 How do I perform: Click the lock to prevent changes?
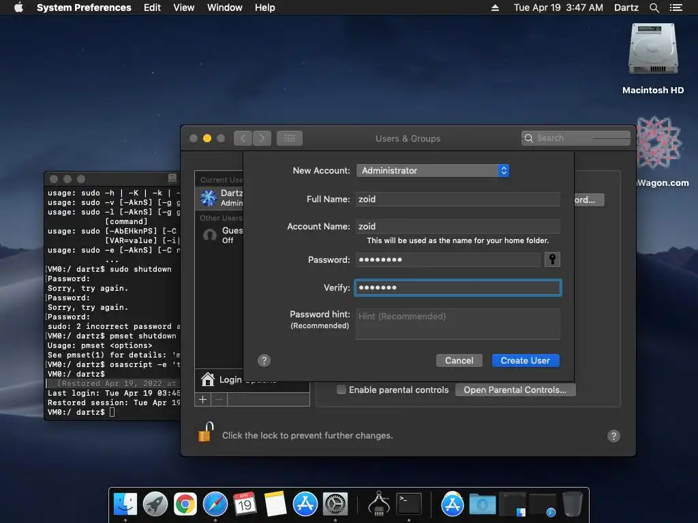pos(206,432)
